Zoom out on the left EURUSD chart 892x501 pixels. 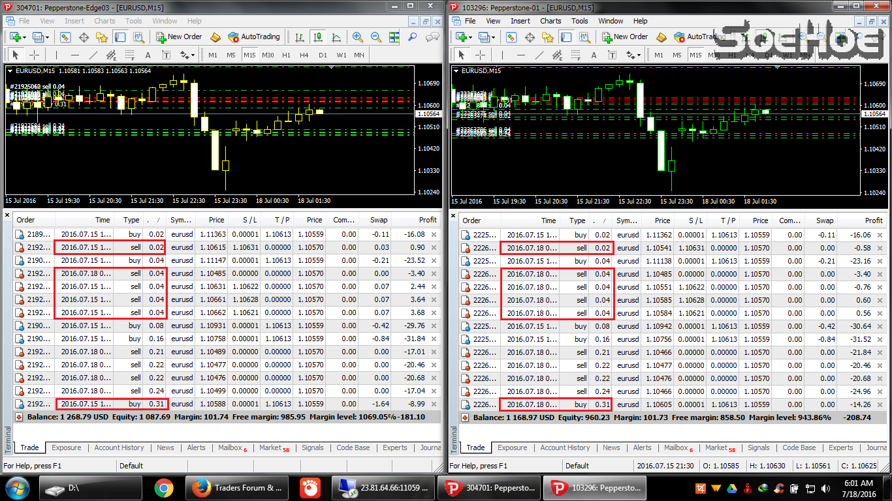coord(376,37)
